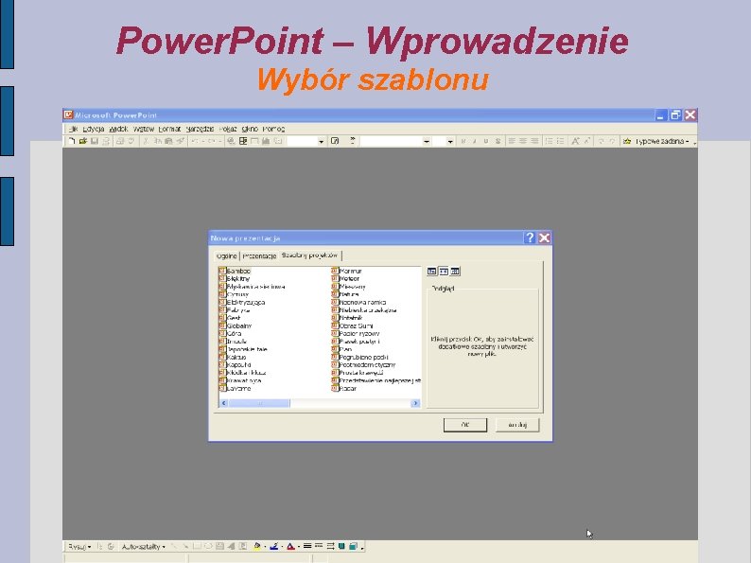Click the template list scroll left arrow
This screenshot has width=751, height=563.
tap(223, 403)
